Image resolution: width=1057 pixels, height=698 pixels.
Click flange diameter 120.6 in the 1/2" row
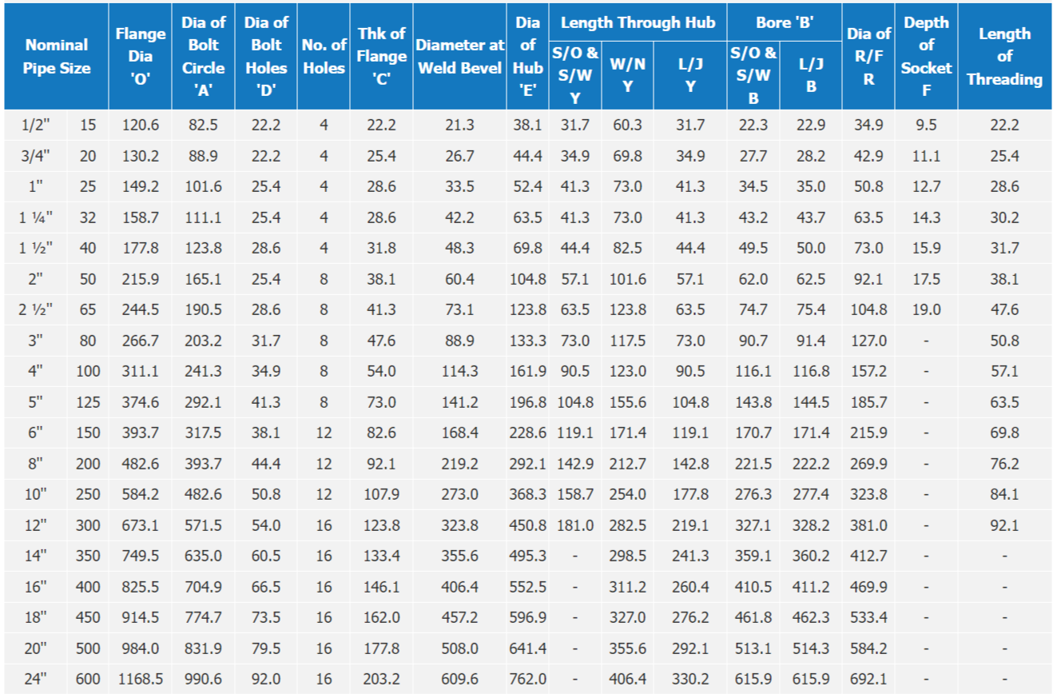pos(141,126)
